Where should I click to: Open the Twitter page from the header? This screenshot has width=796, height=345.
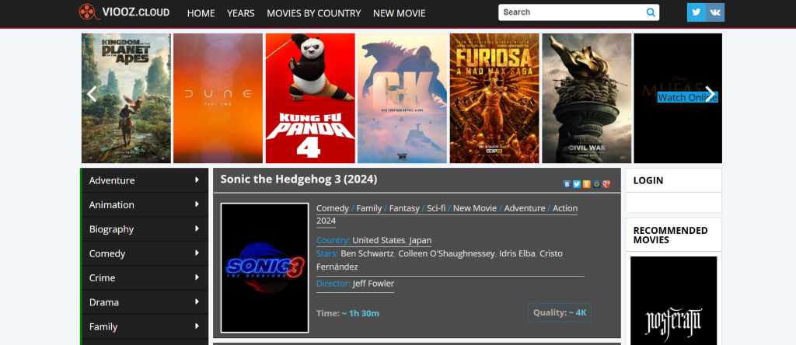696,12
